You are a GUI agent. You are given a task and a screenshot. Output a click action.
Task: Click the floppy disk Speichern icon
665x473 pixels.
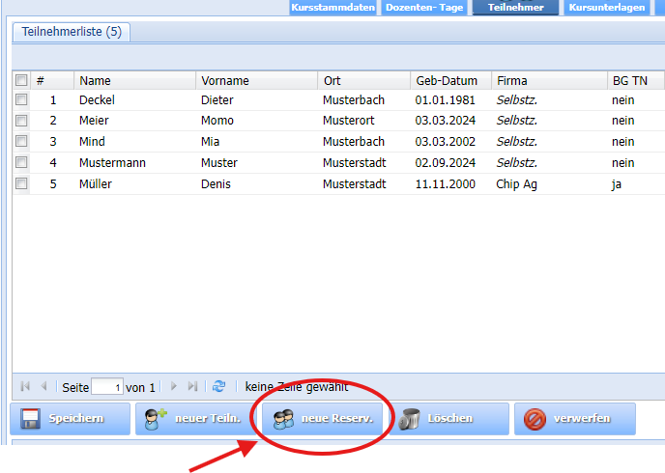point(30,419)
